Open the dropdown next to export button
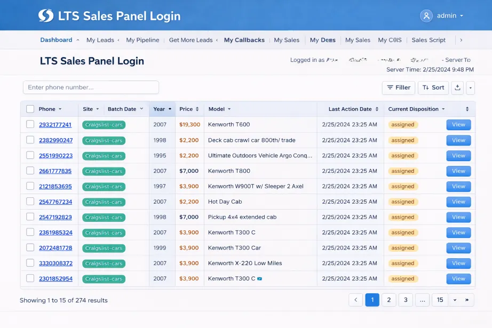This screenshot has width=492, height=328. 470,88
